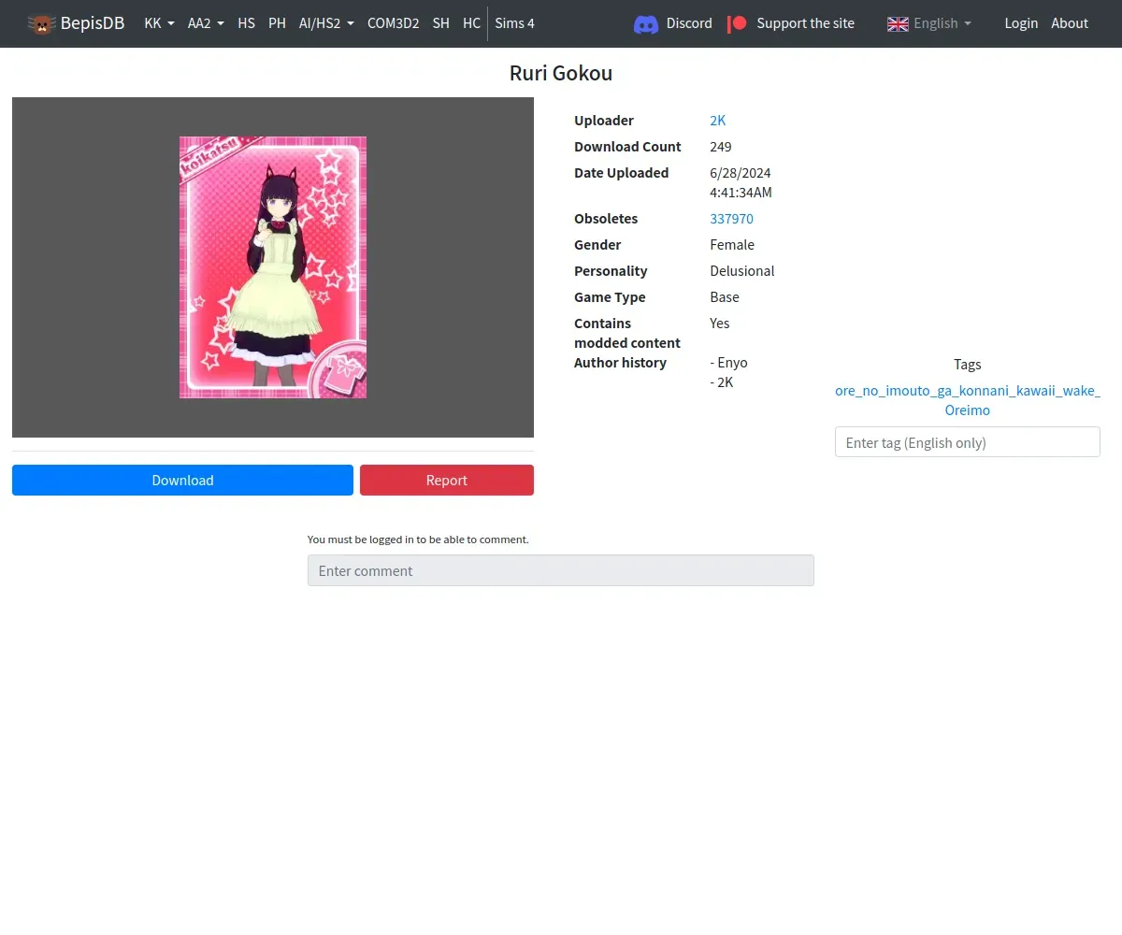Go to the PH section
1122x935 pixels.
278,23
